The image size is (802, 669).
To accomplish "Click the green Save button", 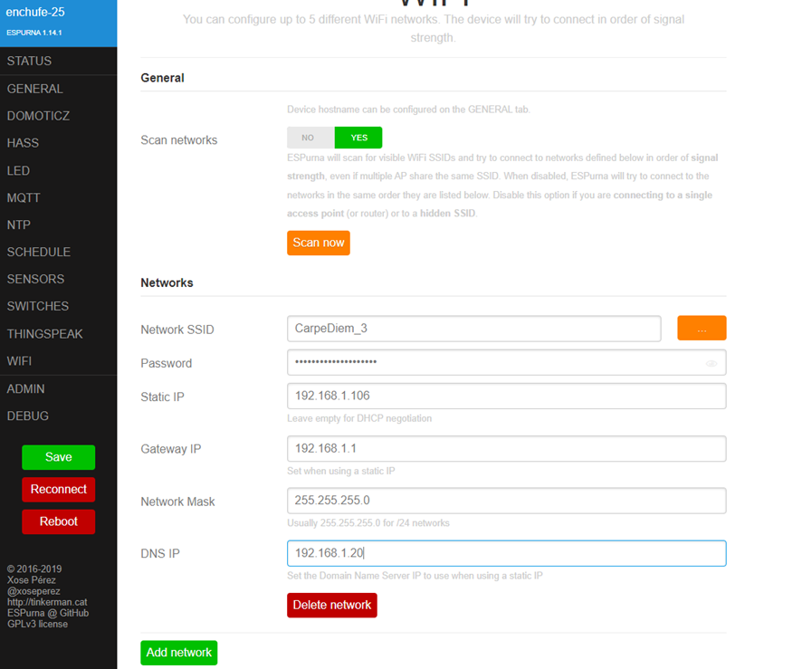I will 58,457.
